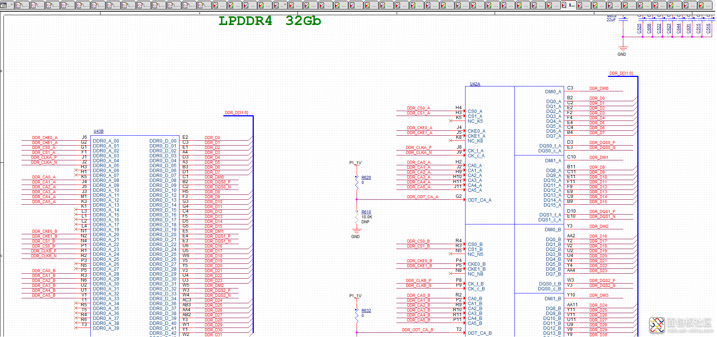Select the DDR0_D_00 pin name on U43B
The image size is (717, 337).
163,141
